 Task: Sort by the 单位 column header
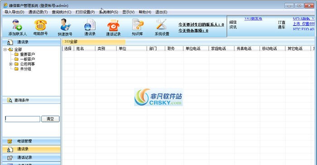point(132,49)
